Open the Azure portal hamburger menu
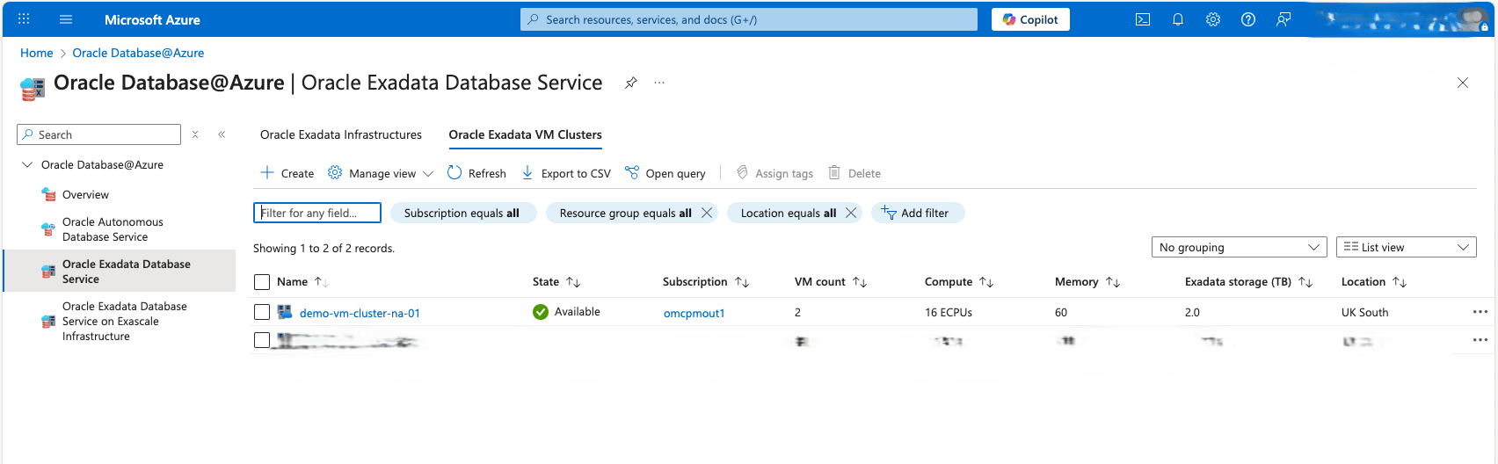 66,19
